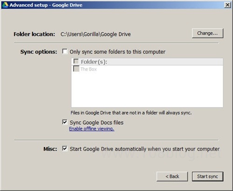Click the folder path C:\Users\Gorilla\Google Drive
Image resolution: width=233 pixels, height=191 pixels.
pos(96,34)
